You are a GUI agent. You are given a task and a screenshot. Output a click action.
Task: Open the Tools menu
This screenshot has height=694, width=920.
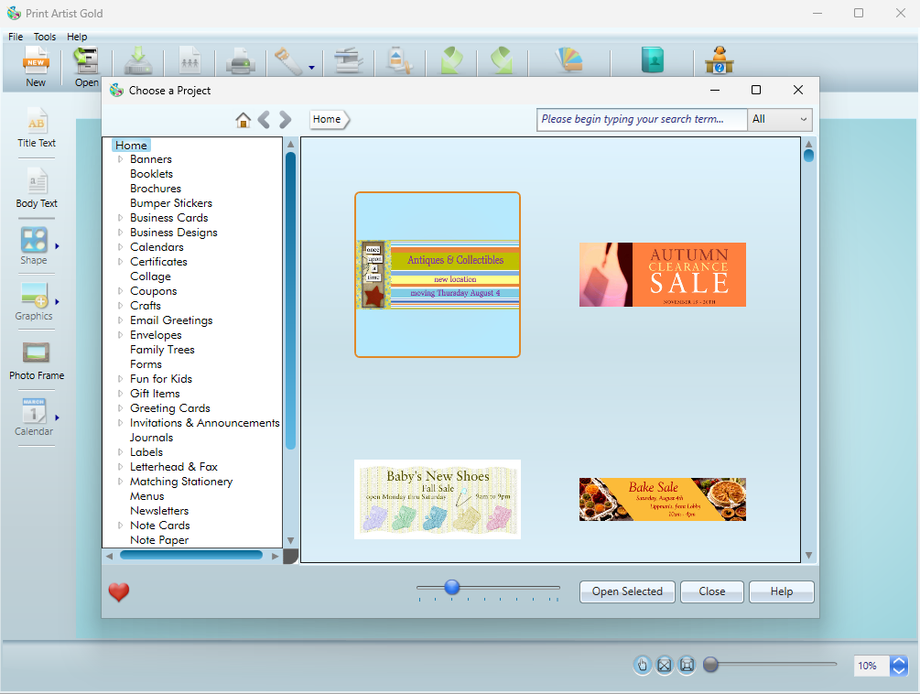[x=45, y=37]
